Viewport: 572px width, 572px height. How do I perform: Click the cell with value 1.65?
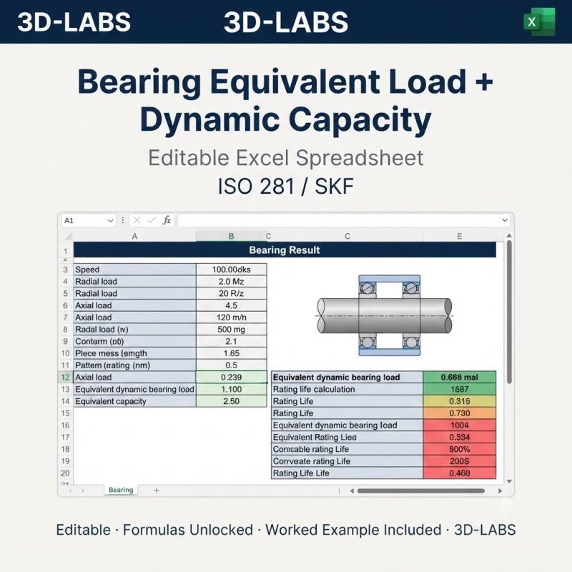[x=231, y=353]
